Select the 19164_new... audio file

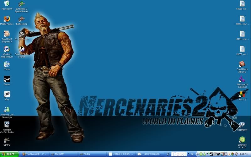242,35
